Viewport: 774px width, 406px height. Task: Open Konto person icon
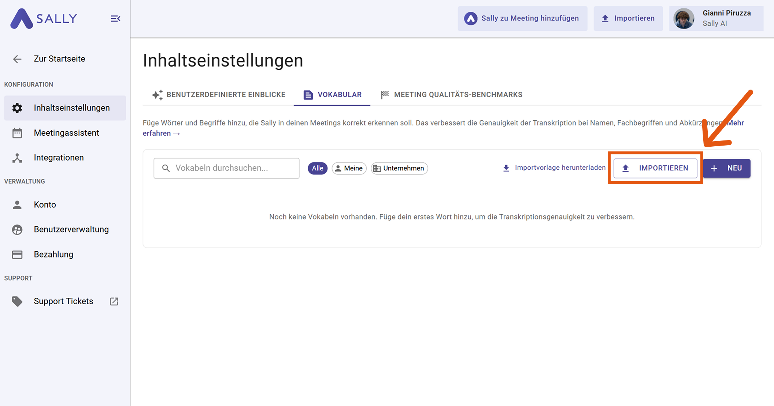click(x=17, y=205)
